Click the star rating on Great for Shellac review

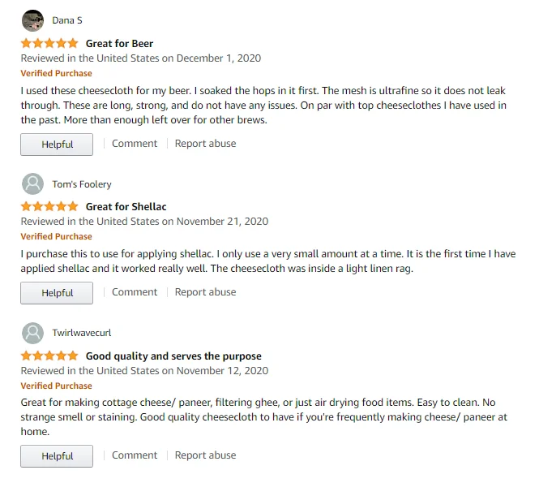(x=49, y=206)
